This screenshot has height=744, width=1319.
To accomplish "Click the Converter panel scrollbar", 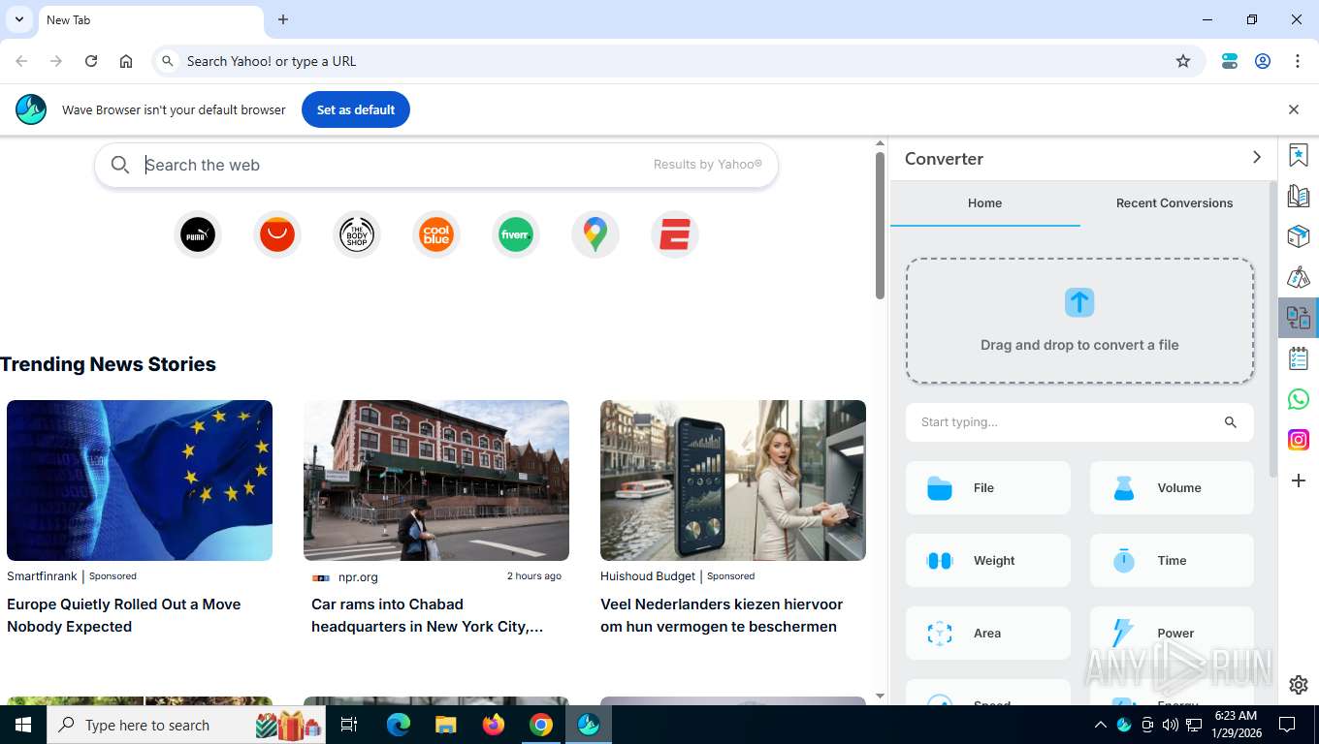I will pos(1272,329).
